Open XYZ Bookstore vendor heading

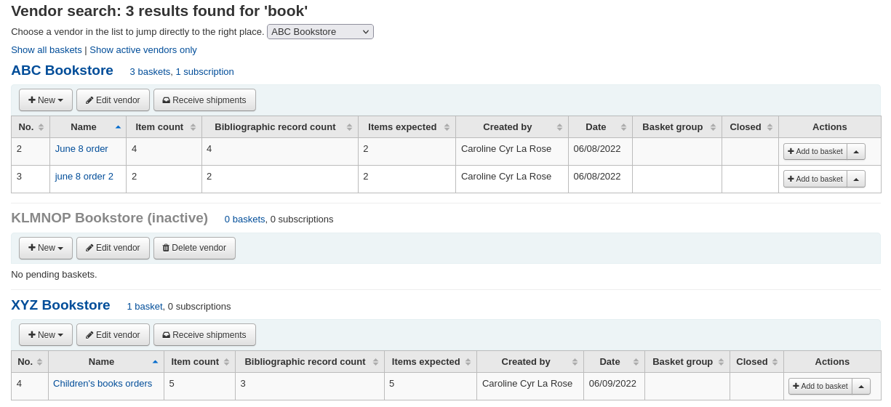coord(60,305)
